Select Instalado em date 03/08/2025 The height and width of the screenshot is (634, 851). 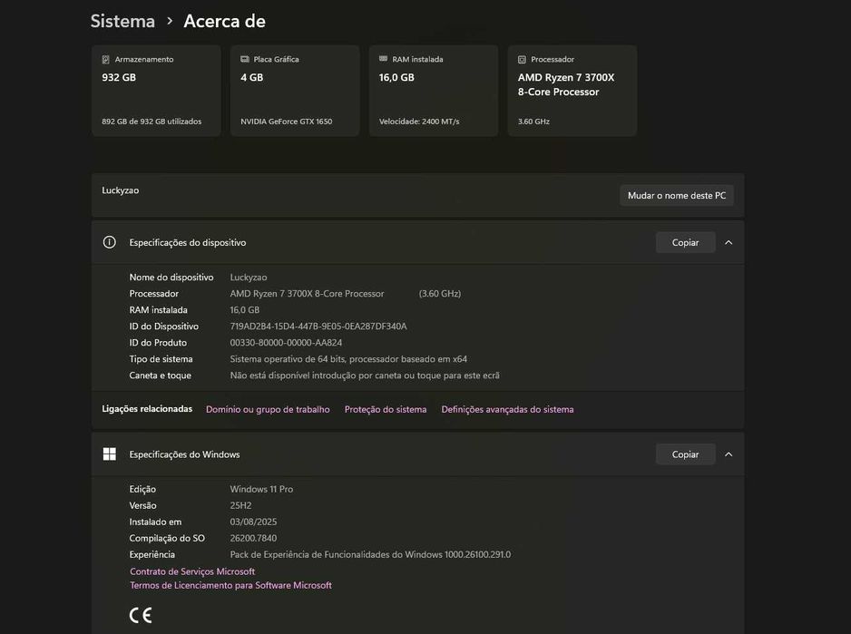[x=253, y=522]
